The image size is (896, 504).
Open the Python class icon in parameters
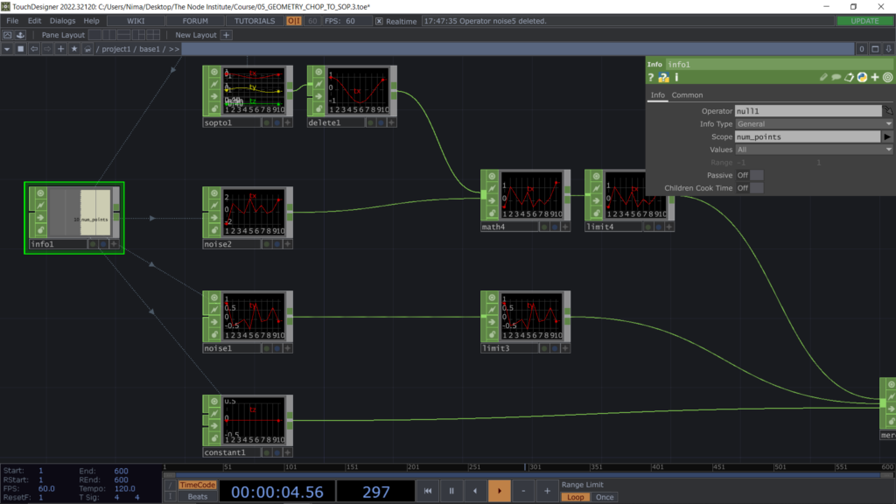coord(862,77)
